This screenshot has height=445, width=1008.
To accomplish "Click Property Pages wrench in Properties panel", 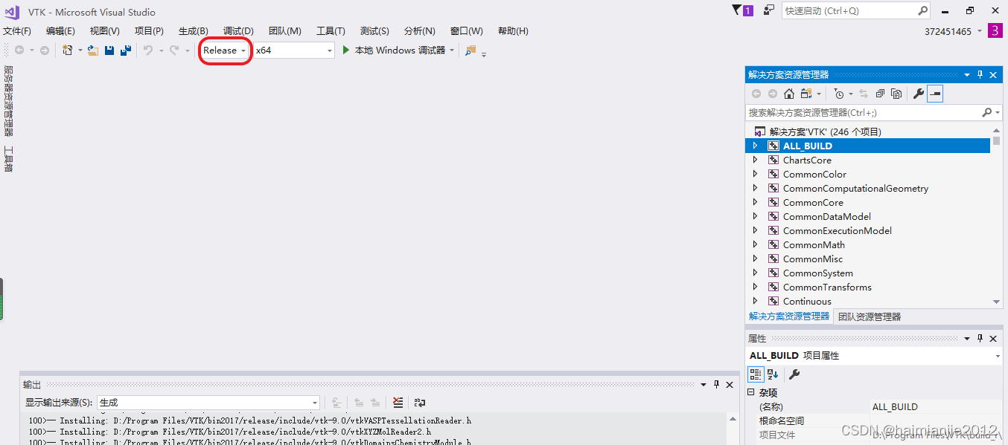I will pyautogui.click(x=794, y=374).
